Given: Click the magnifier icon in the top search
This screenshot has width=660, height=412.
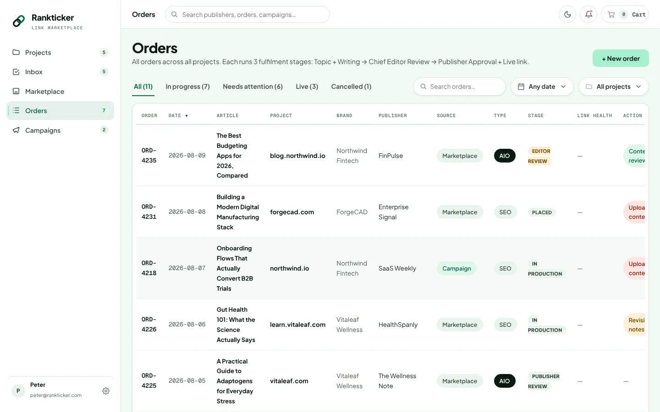Looking at the screenshot, I should [x=174, y=14].
